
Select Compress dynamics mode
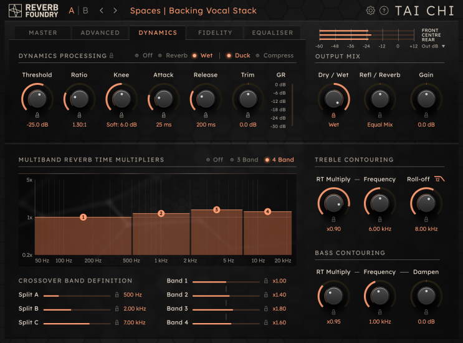[x=275, y=56]
